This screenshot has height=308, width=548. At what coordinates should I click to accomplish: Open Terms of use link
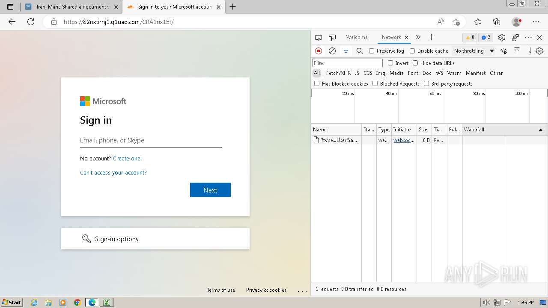pos(221,290)
